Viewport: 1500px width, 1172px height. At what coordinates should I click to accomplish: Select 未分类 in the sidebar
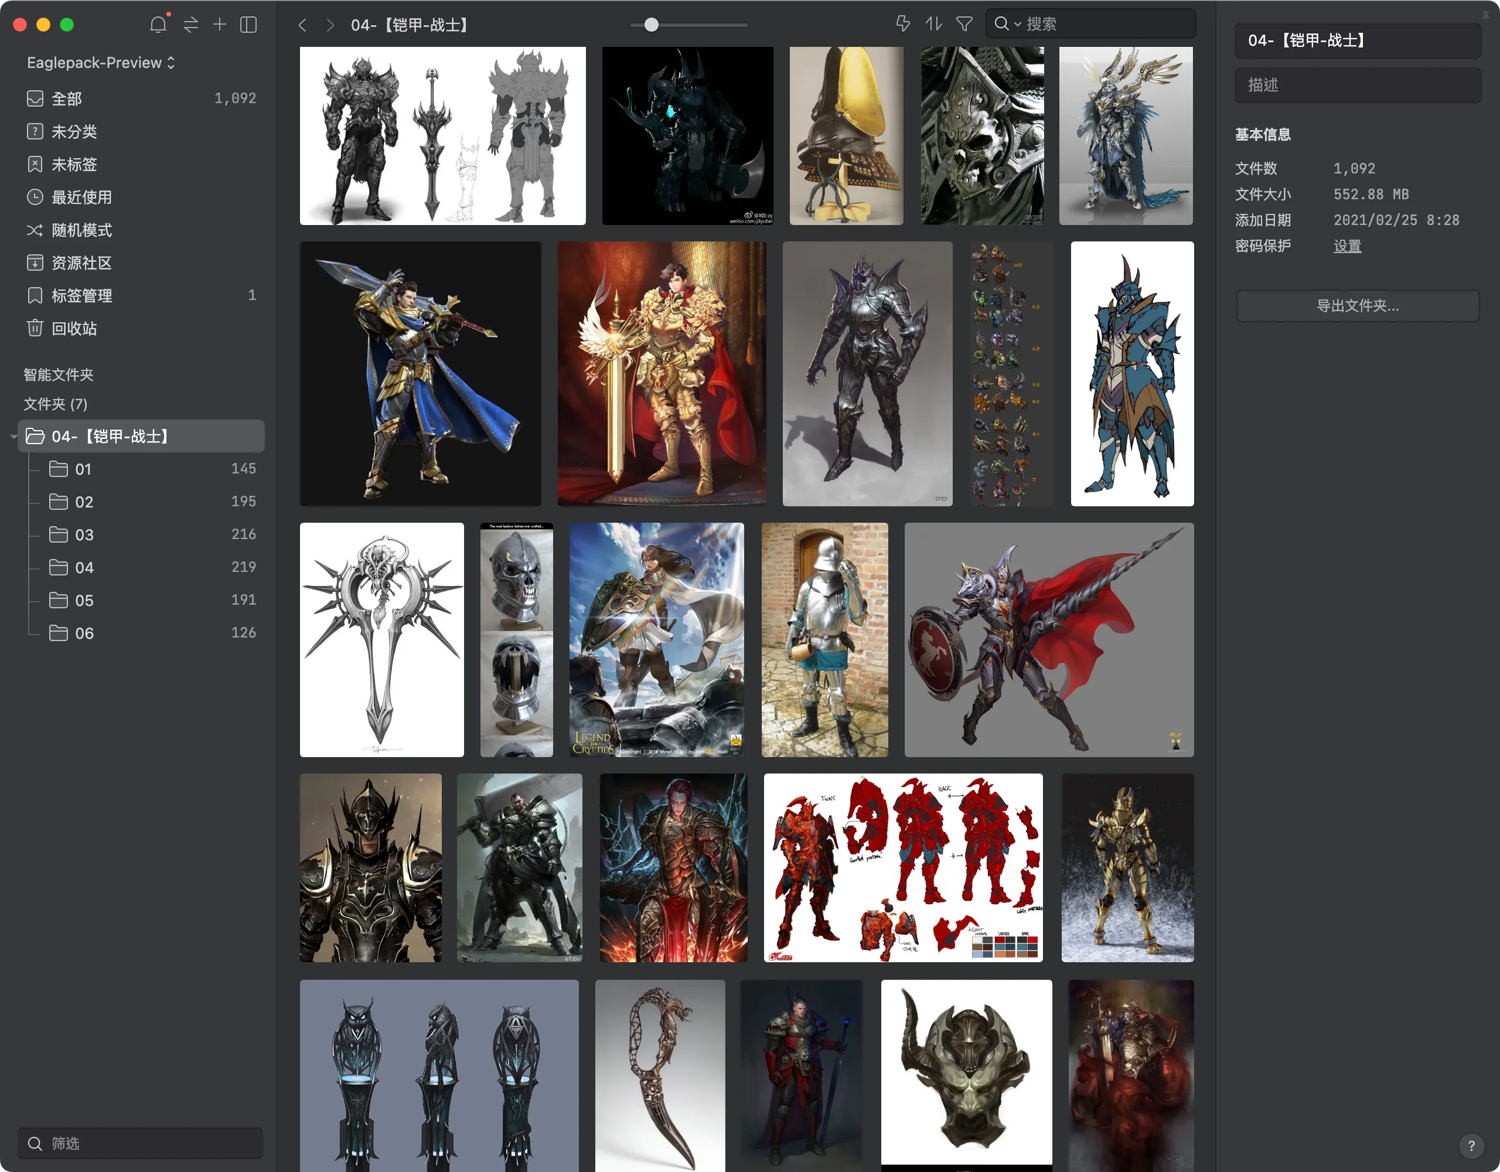tap(141, 131)
